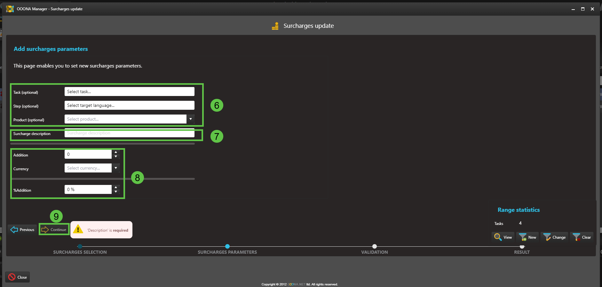The height and width of the screenshot is (287, 602).
Task: Click the Previous left arrow icon
Action: click(14, 230)
